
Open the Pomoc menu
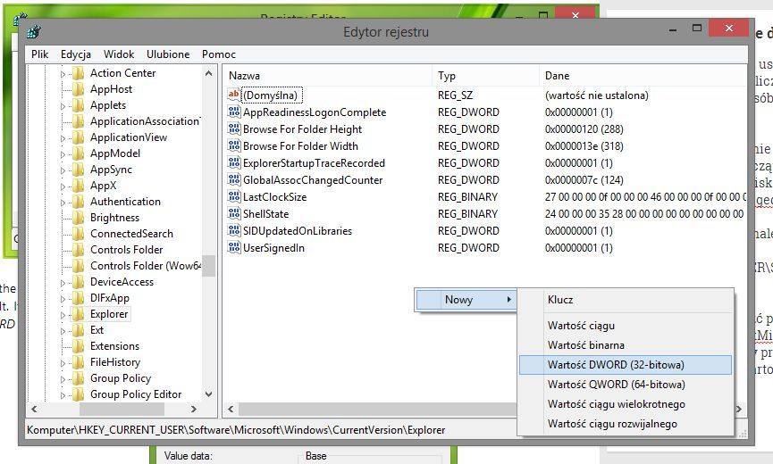[x=218, y=54]
